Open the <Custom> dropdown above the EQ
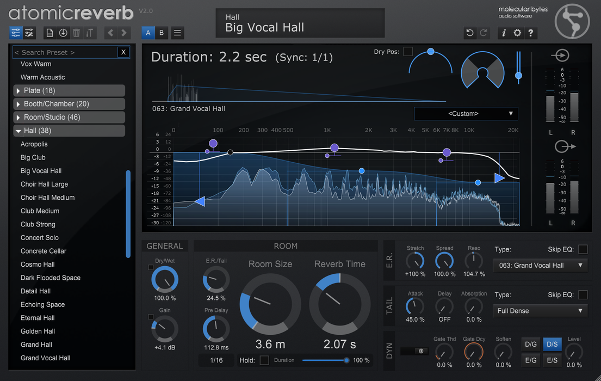Screen dimensions: 601x381 coord(466,114)
